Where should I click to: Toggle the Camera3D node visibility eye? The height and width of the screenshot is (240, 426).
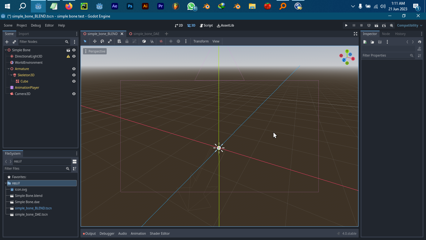coord(74,94)
